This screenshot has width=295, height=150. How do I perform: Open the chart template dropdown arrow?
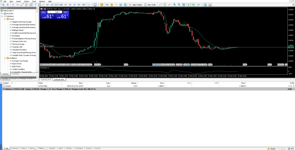(99, 5)
